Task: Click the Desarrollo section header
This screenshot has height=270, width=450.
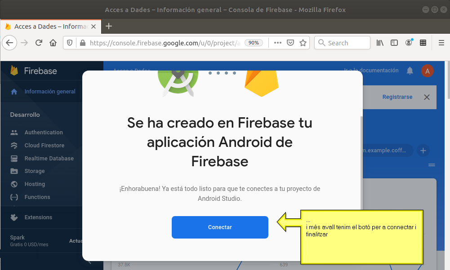Action: tap(25, 115)
